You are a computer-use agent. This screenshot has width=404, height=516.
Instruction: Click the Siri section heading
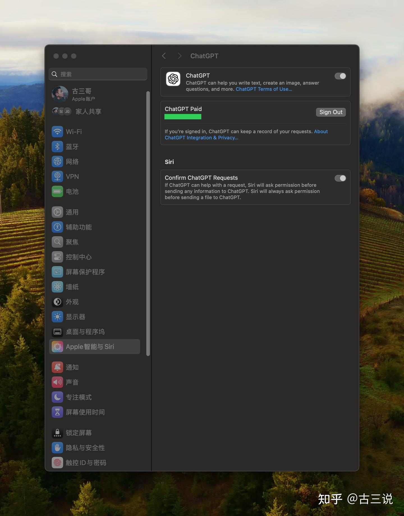(x=169, y=162)
